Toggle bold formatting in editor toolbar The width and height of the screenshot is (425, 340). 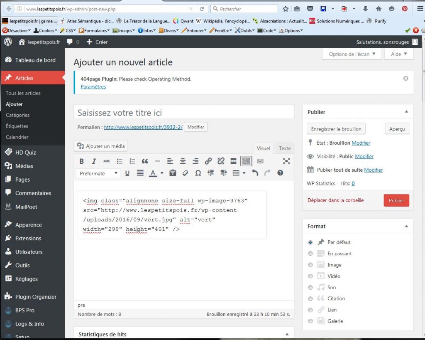click(x=82, y=161)
